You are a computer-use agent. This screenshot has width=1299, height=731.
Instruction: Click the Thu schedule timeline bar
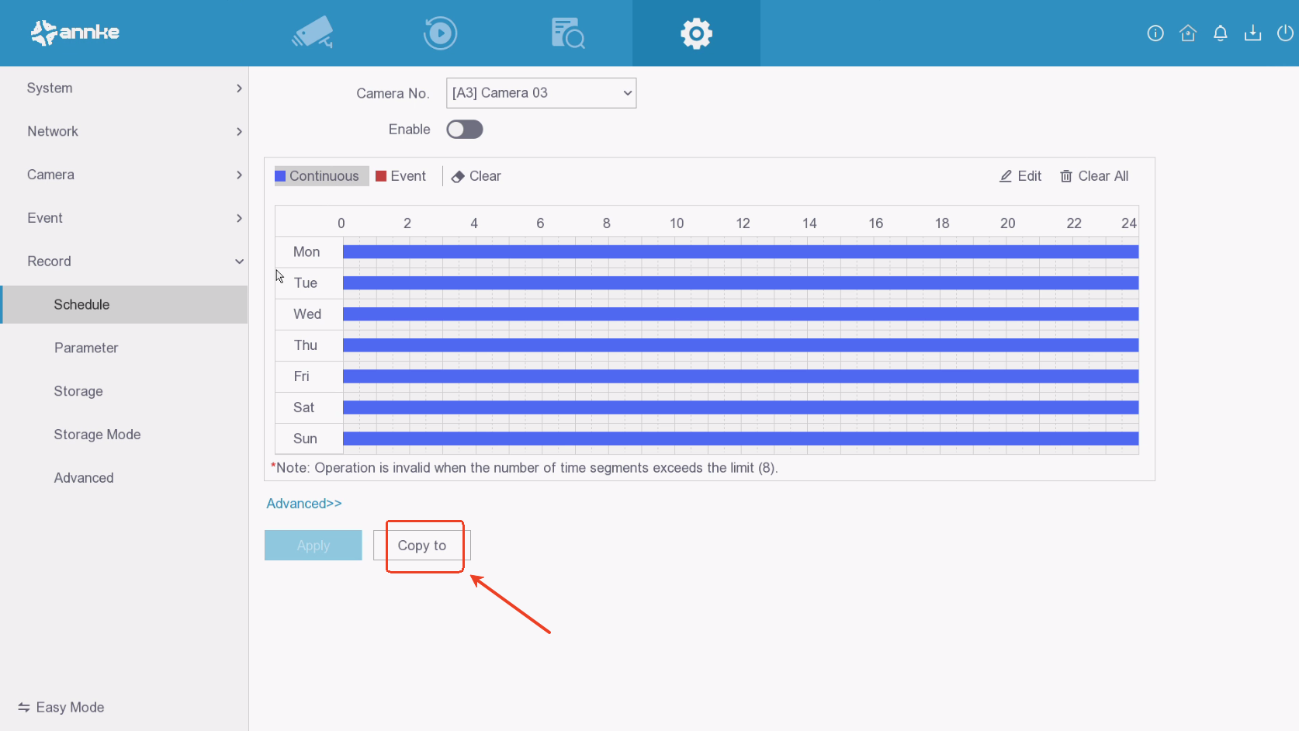click(x=741, y=345)
